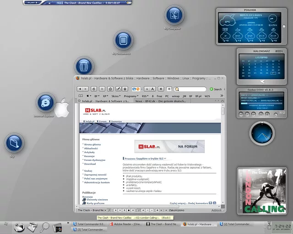Switch to the News - BF42.de tab
Screen dimensions: 293x234
[x=162, y=101]
